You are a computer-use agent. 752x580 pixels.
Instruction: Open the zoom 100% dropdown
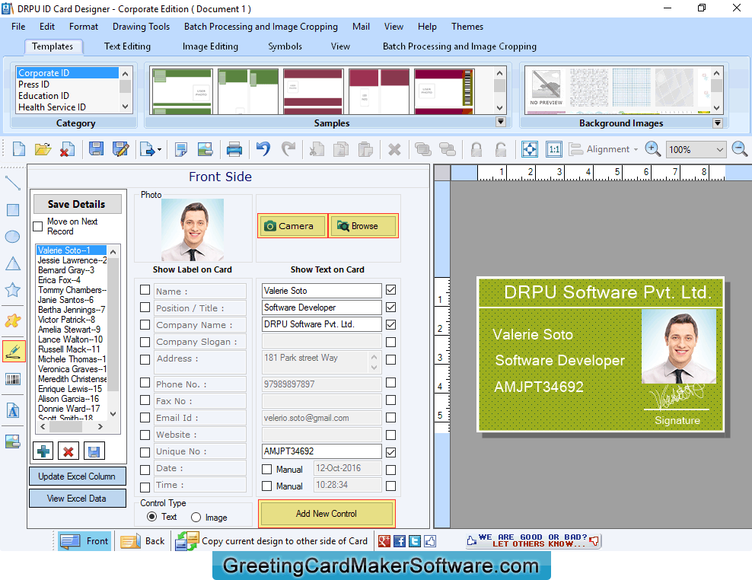(720, 150)
